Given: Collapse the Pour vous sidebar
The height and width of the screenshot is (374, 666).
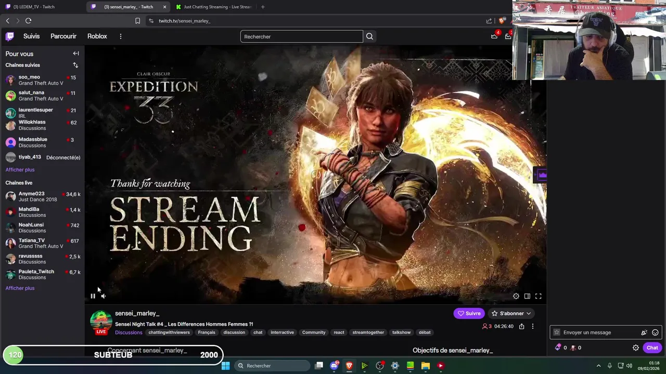Looking at the screenshot, I should [x=76, y=54].
